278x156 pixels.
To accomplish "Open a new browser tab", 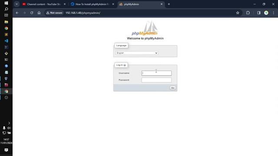I will [x=169, y=4].
